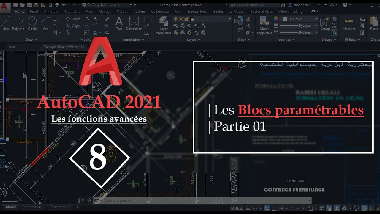Click the Offset tool icon
The height and width of the screenshot is (214, 380).
107,33
